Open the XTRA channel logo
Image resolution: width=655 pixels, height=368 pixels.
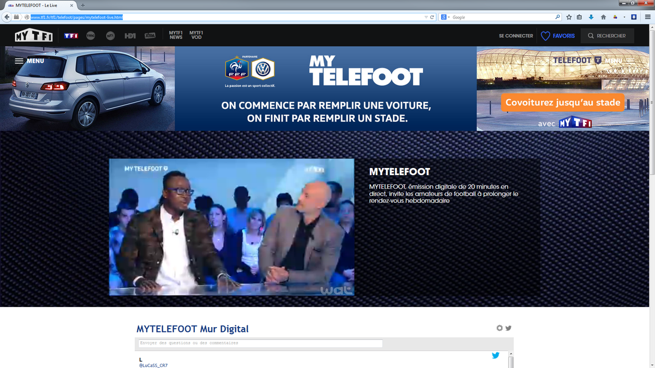point(150,36)
